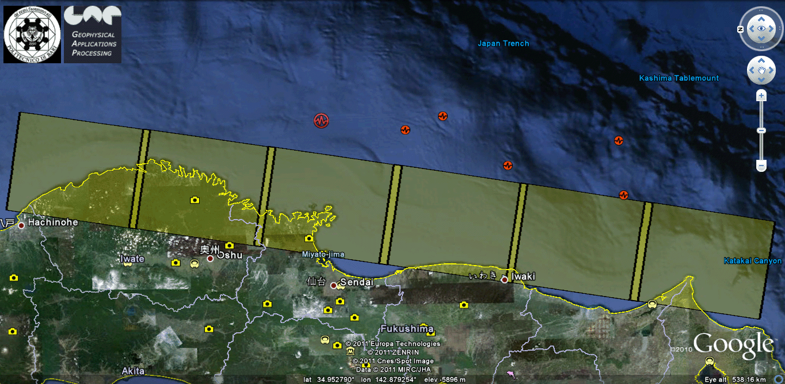This screenshot has width=785, height=384.
Task: Pan down using move joystick arrow
Action: pos(761,81)
